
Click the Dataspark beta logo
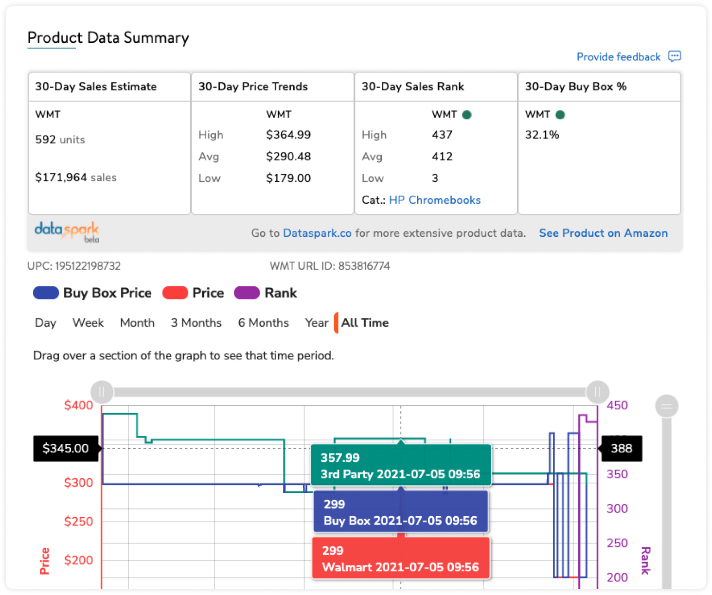click(x=67, y=232)
